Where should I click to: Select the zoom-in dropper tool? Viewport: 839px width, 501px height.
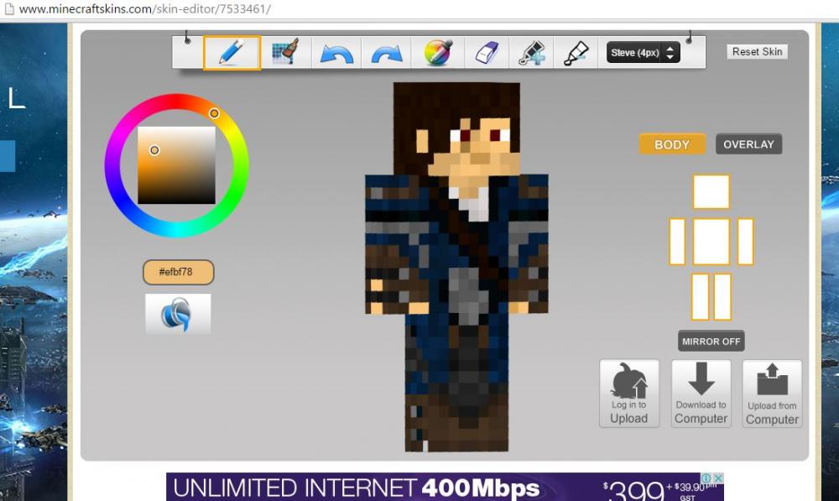tap(531, 53)
